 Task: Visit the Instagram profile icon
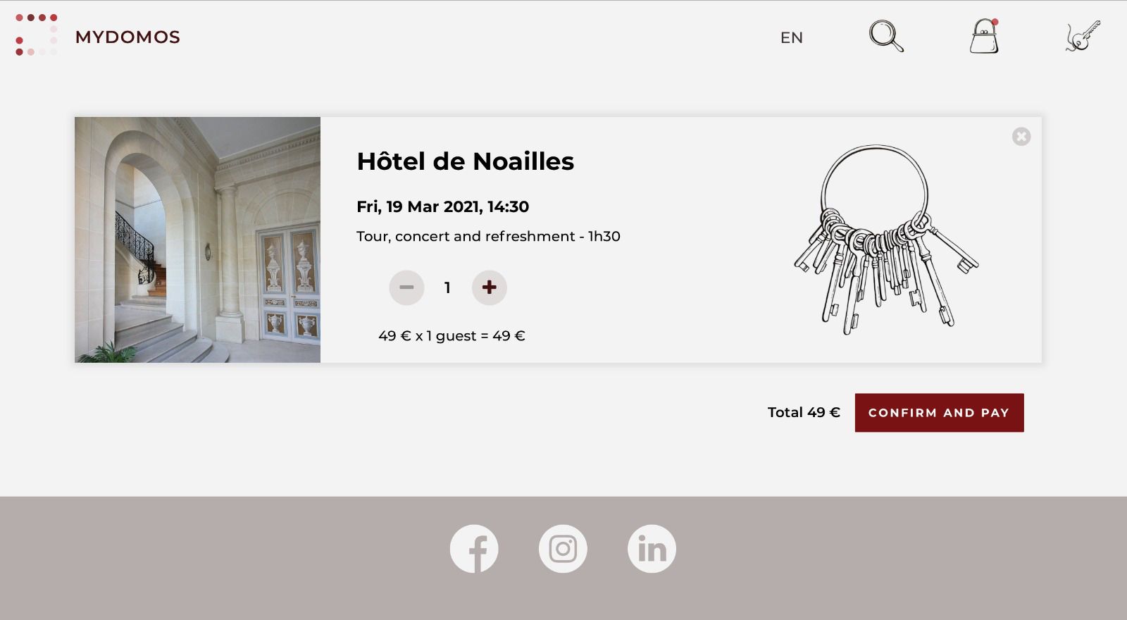(x=563, y=549)
